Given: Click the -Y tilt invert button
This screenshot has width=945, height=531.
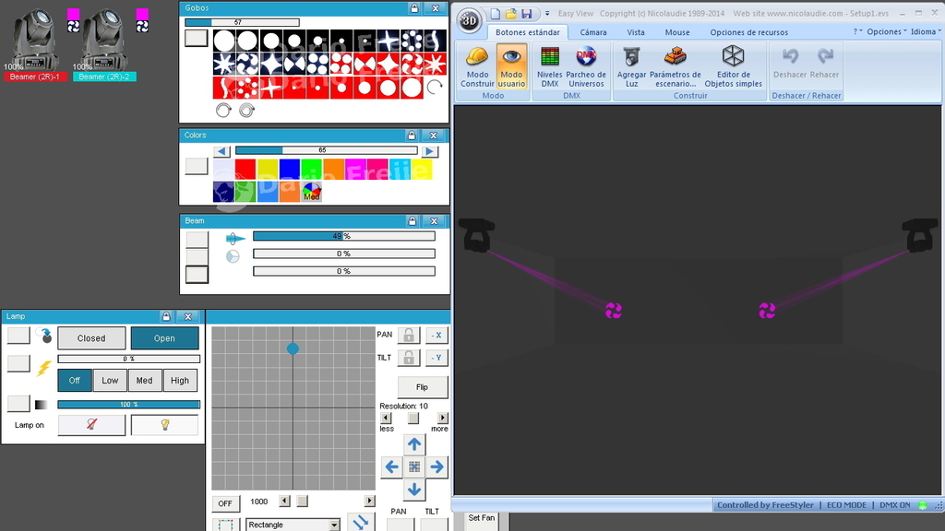Looking at the screenshot, I should tap(437, 358).
